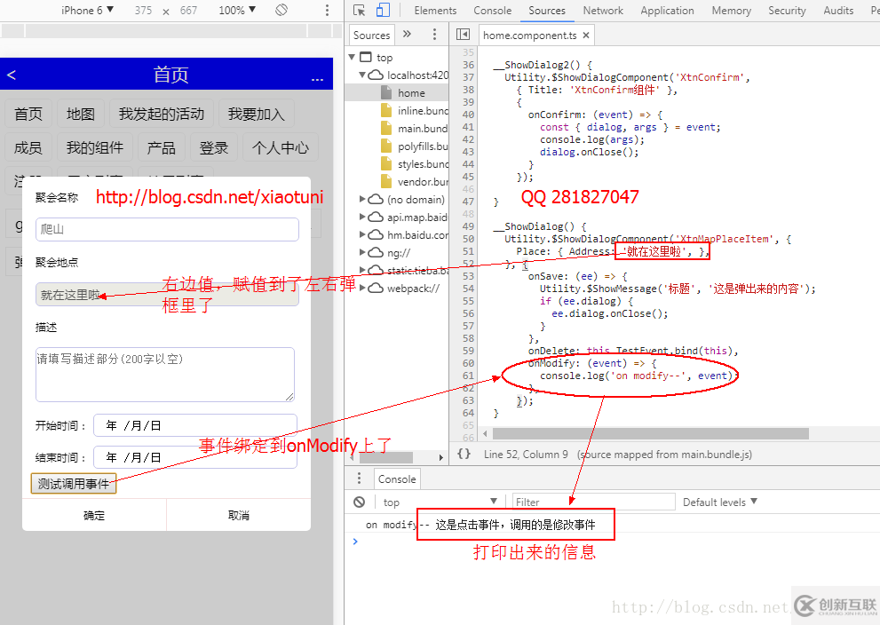880x625 pixels.
Task: Open the console drawer options menu
Action: (x=358, y=479)
